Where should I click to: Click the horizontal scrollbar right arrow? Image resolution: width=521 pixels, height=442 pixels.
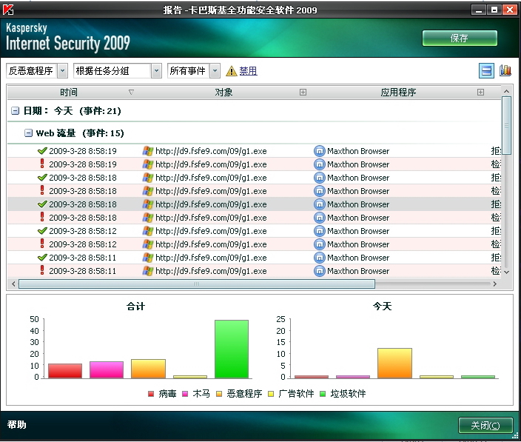(x=495, y=284)
